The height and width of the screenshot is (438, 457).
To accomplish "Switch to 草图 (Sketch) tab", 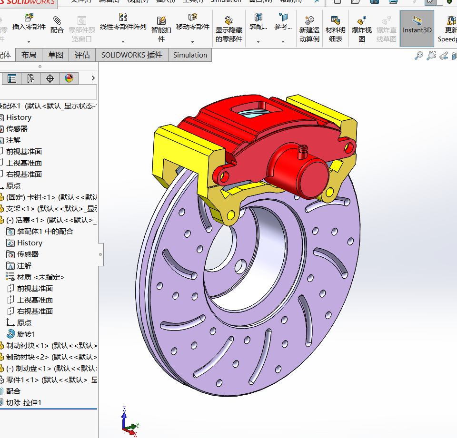I will click(x=55, y=55).
